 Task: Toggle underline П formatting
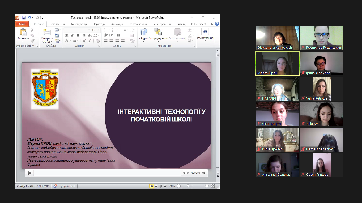pos(78,35)
